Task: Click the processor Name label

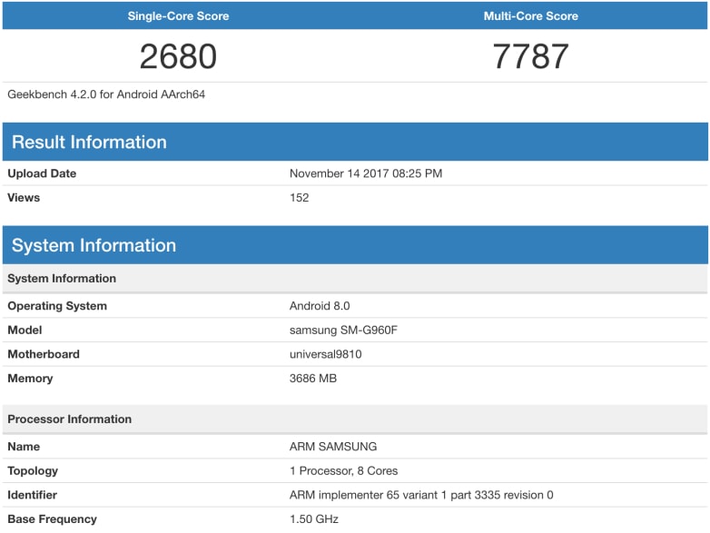Action: click(24, 447)
